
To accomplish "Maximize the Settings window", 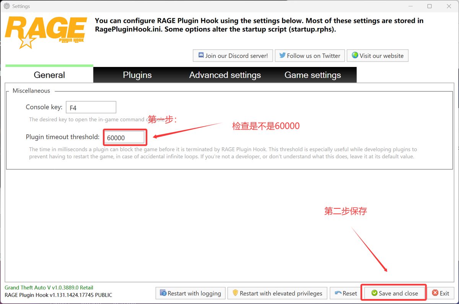I will click(x=430, y=6).
